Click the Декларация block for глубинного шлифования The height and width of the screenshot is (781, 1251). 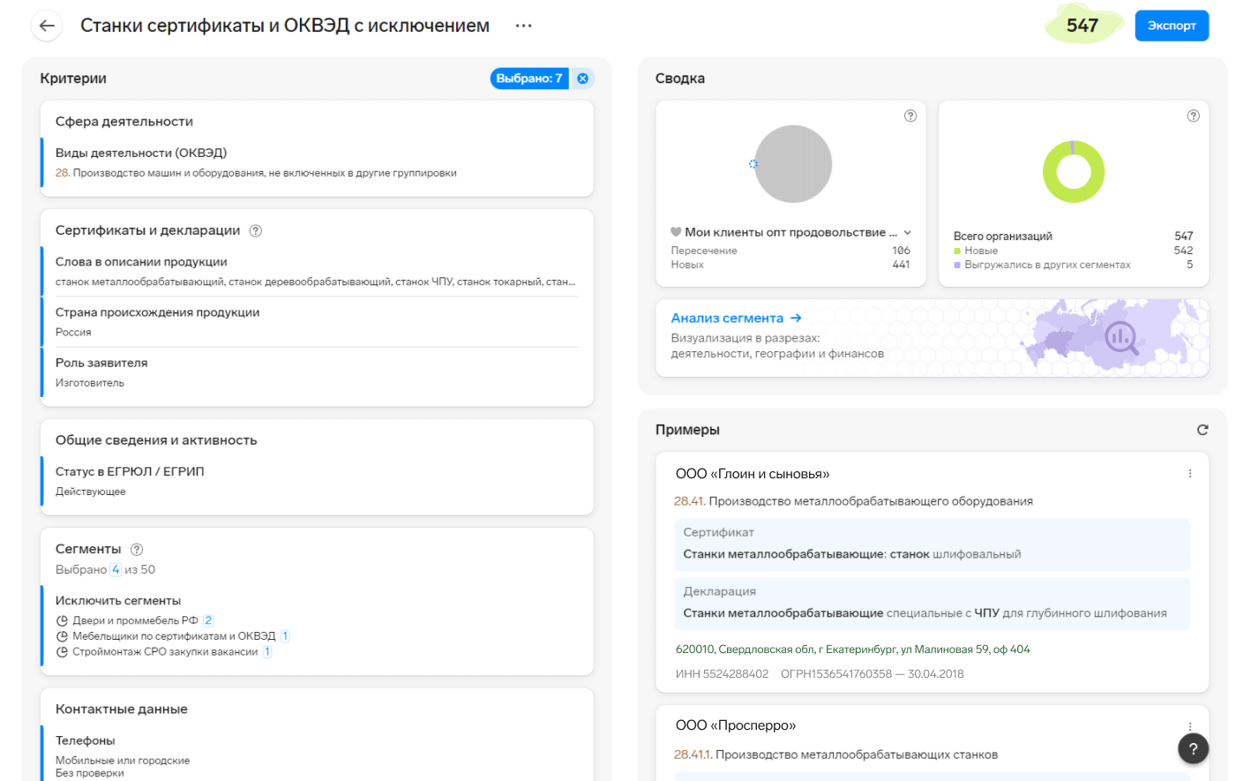coord(933,604)
